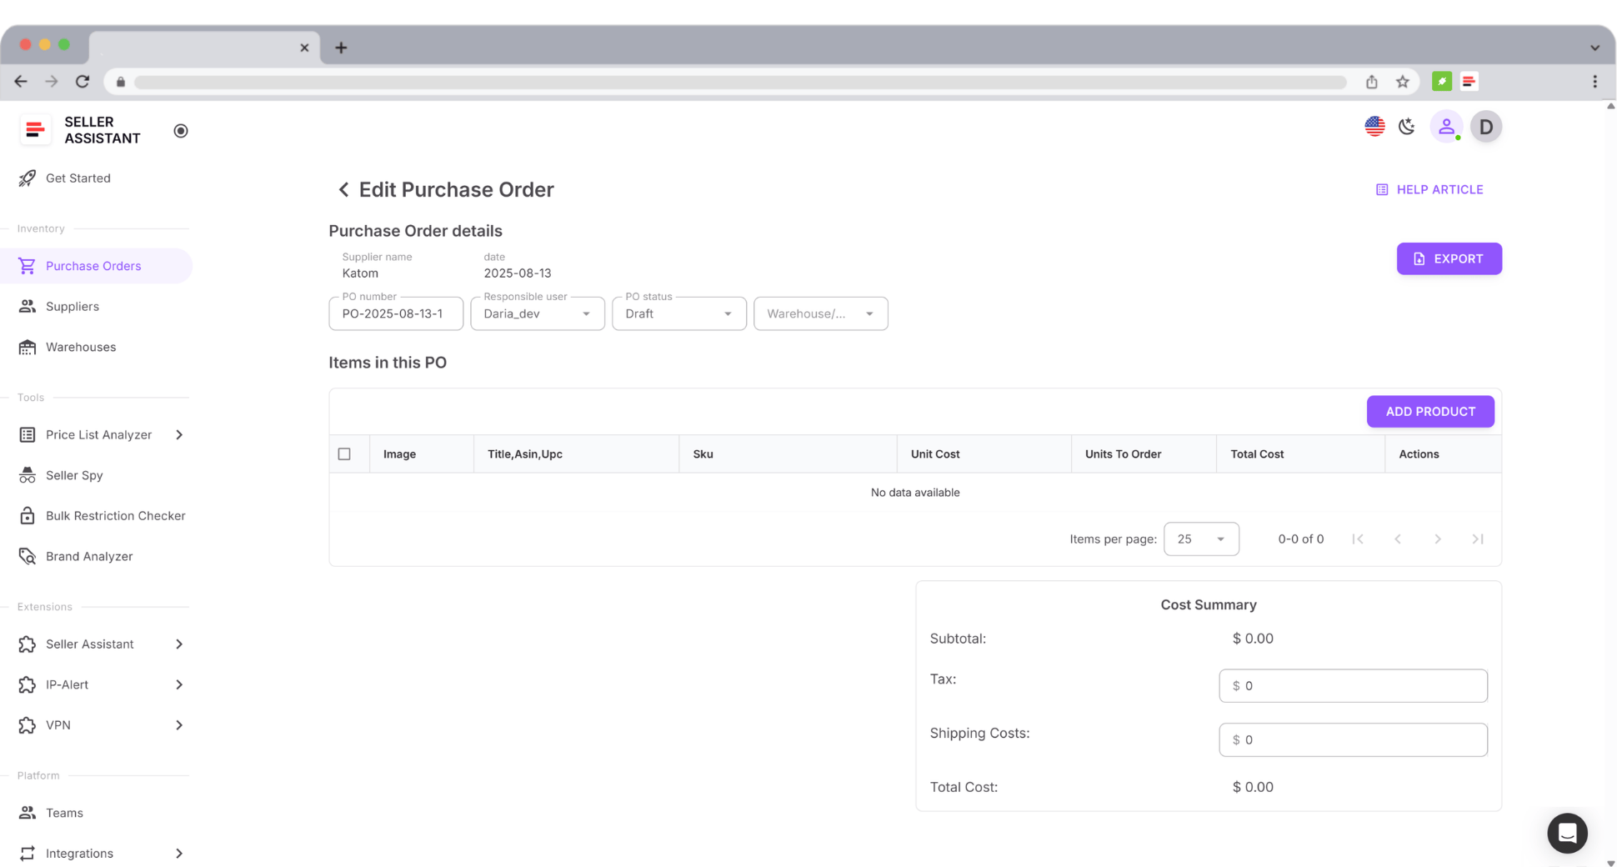Open Bulk Restriction Checker menu item
Viewport: 1617px width, 867px height.
tap(96, 515)
